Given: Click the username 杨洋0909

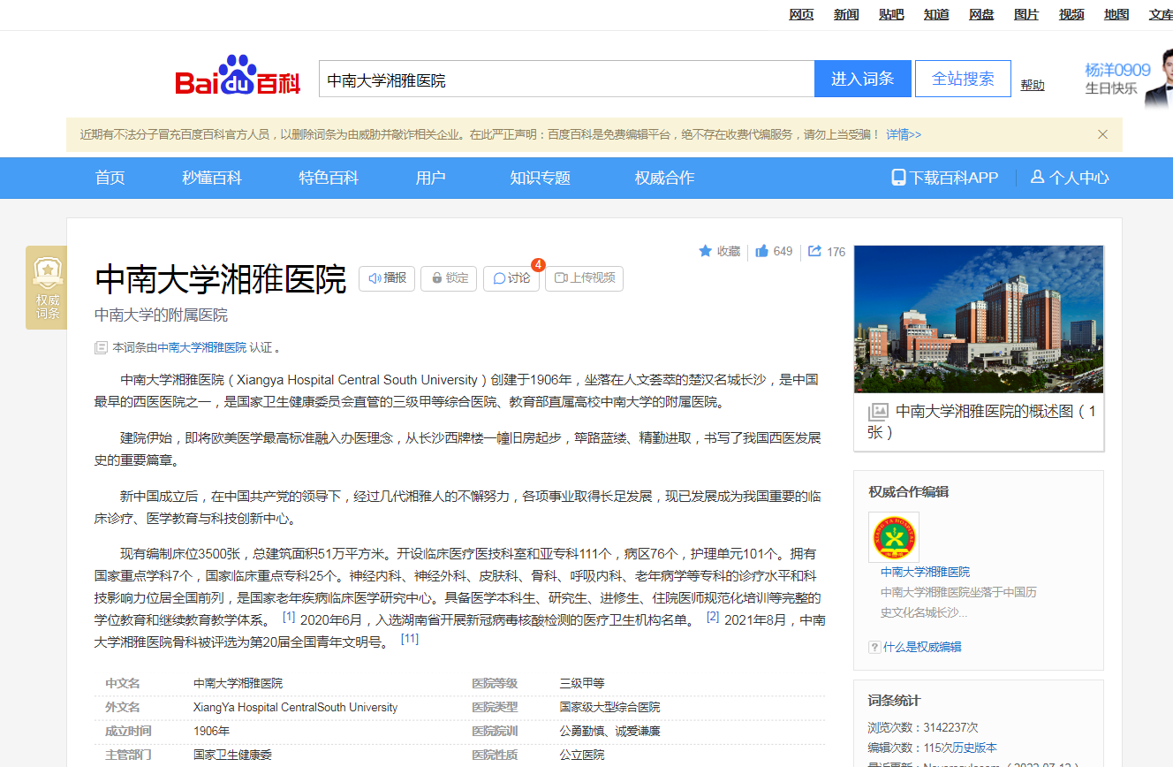Looking at the screenshot, I should point(1117,70).
